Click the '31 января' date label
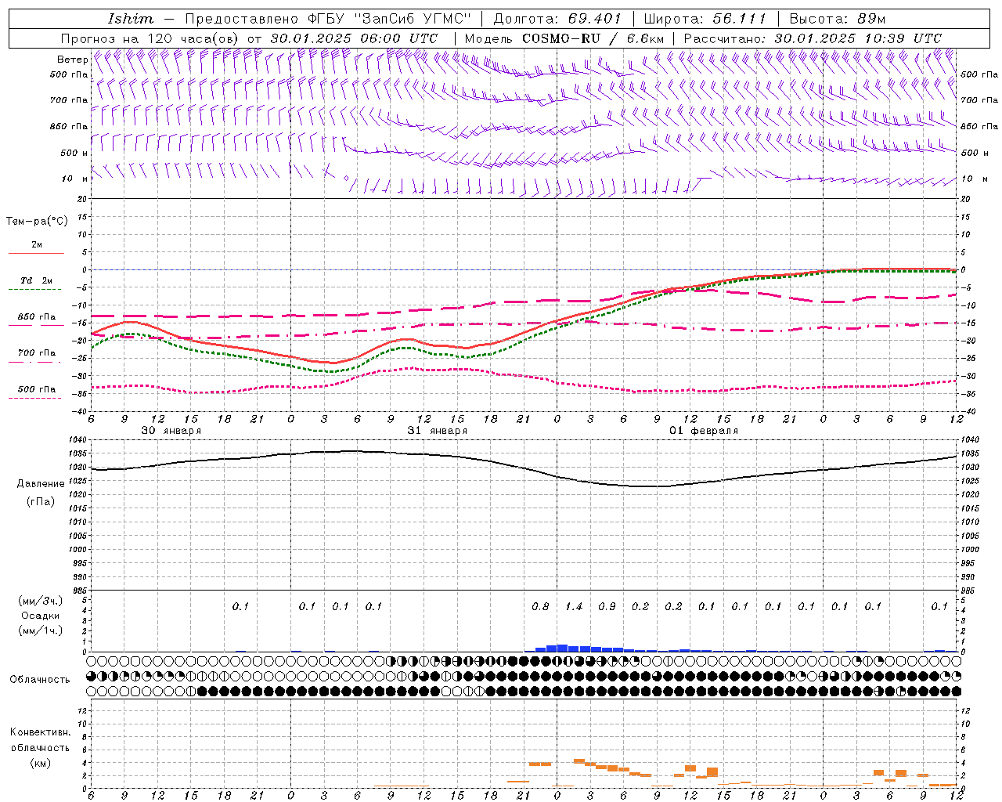 [x=438, y=431]
